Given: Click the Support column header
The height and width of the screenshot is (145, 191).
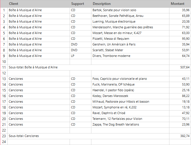Looking at the screenshot, I should (77, 4).
